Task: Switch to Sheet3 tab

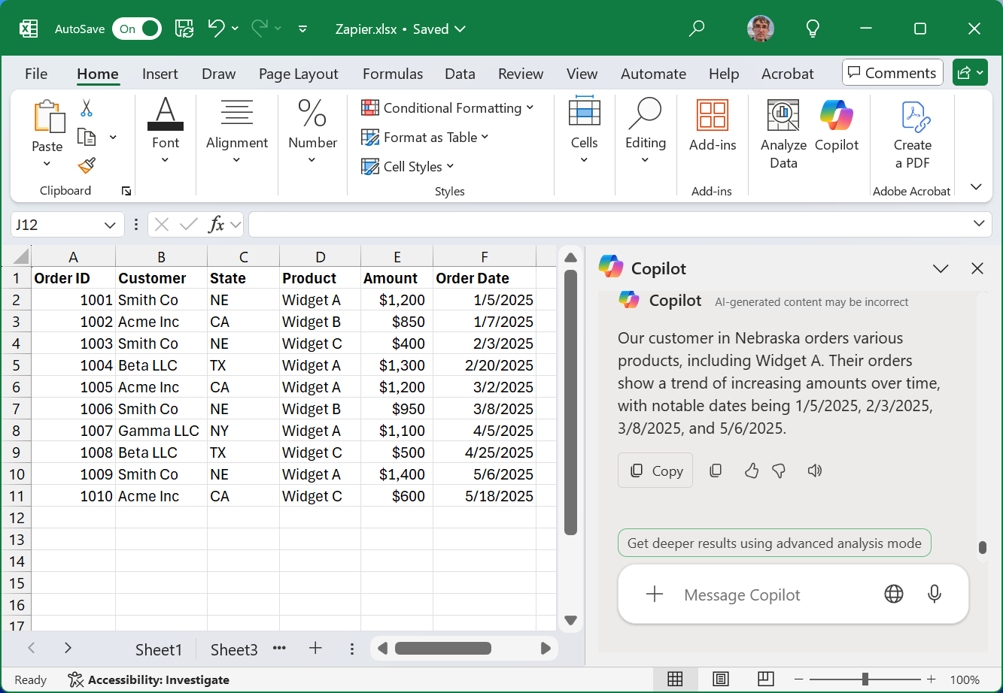Action: (234, 649)
